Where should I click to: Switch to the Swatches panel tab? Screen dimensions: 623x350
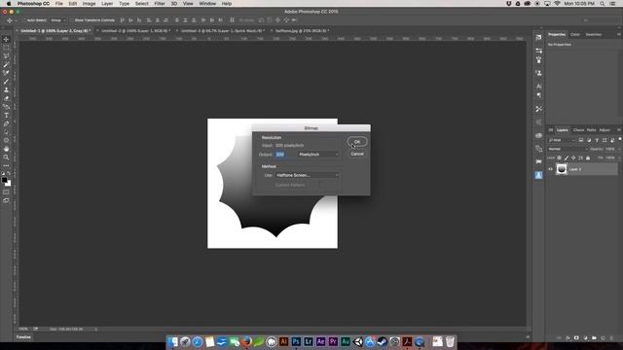click(594, 35)
